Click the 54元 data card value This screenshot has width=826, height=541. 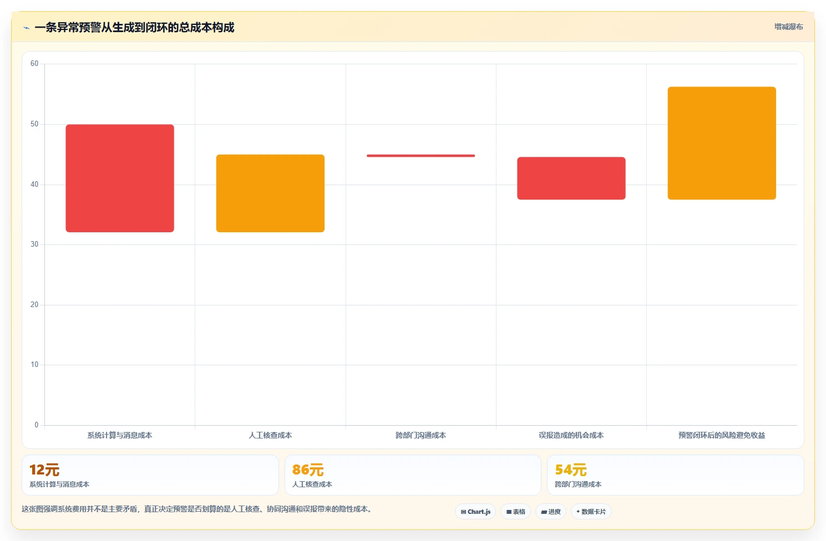pyautogui.click(x=571, y=470)
